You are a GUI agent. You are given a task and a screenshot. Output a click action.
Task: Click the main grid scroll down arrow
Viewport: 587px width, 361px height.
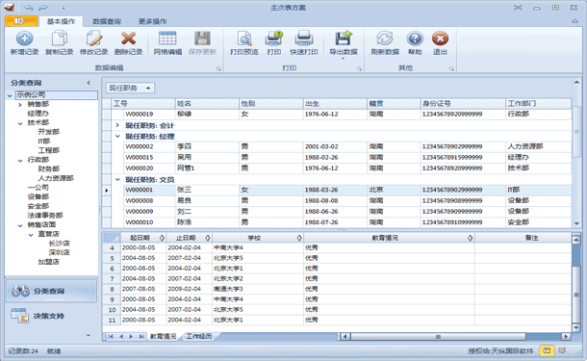(x=576, y=223)
